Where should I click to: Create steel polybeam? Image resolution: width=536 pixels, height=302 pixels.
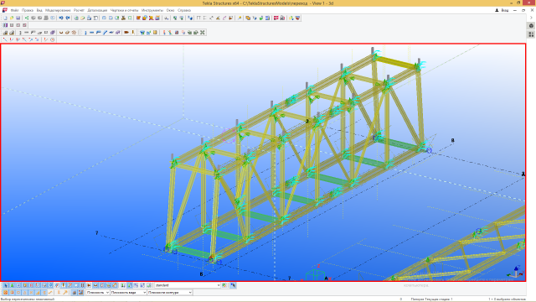point(99,33)
